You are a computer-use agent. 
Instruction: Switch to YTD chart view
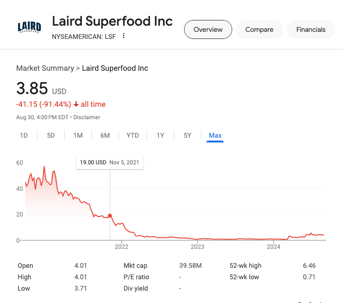tap(133, 135)
